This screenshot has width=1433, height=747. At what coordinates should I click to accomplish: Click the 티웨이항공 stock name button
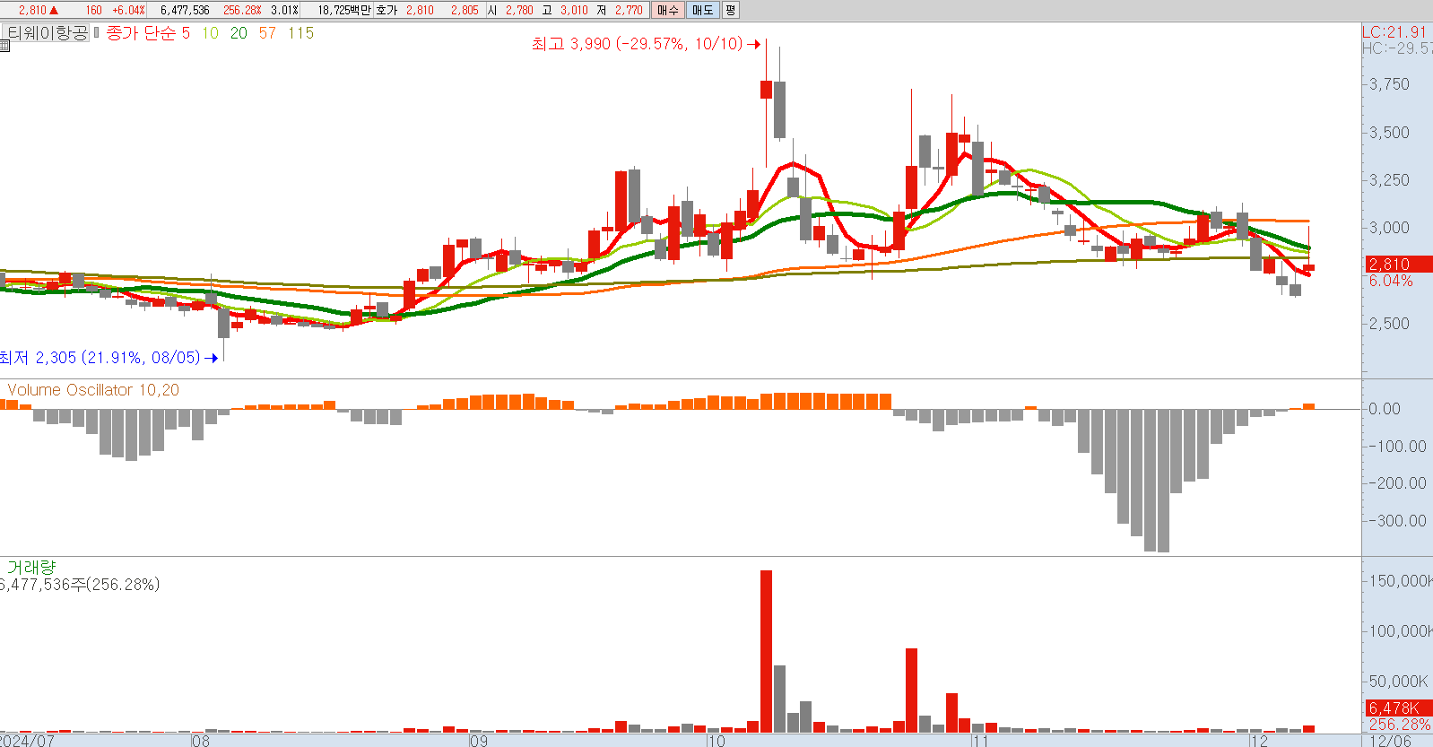click(48, 33)
